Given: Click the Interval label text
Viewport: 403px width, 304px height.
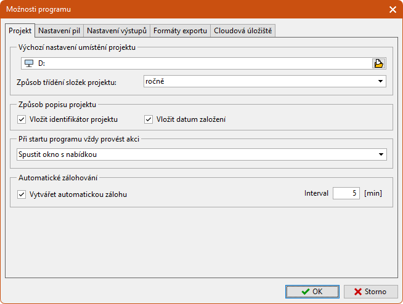Looking at the screenshot, I should click(x=317, y=193).
